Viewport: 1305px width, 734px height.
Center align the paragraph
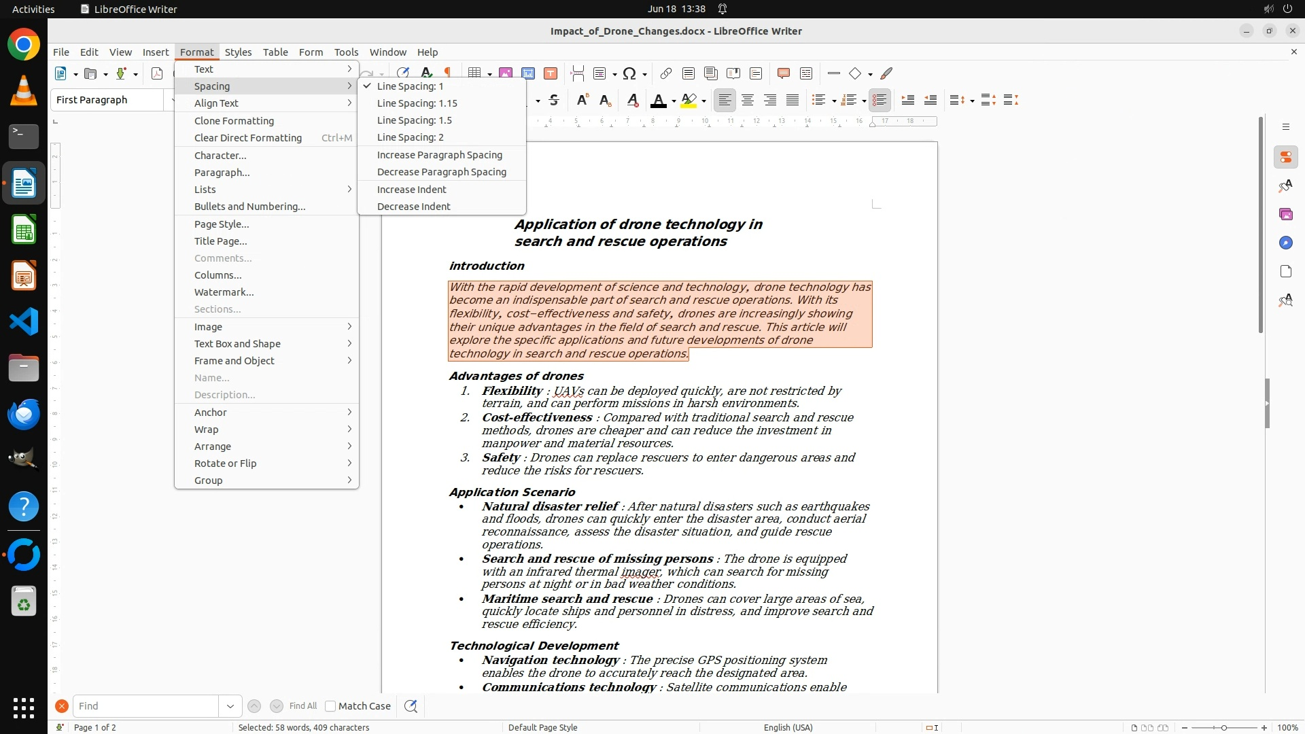[x=748, y=101]
